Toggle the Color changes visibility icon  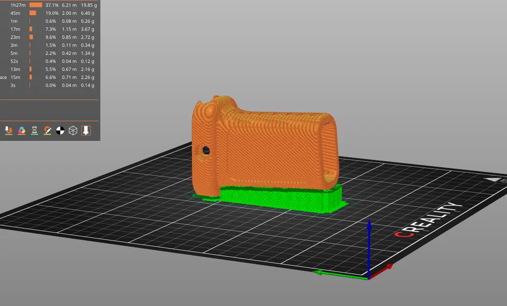click(22, 130)
